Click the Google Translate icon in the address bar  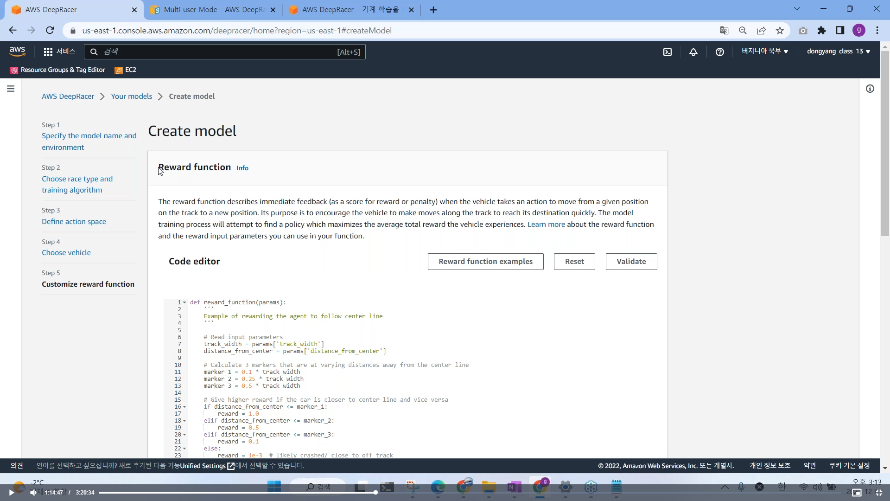(724, 31)
